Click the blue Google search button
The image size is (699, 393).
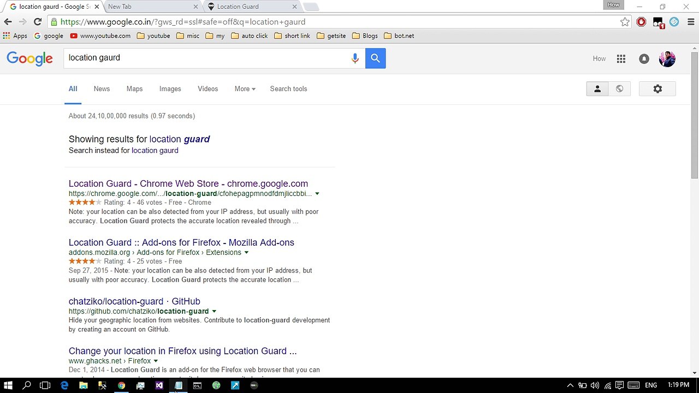coord(375,58)
